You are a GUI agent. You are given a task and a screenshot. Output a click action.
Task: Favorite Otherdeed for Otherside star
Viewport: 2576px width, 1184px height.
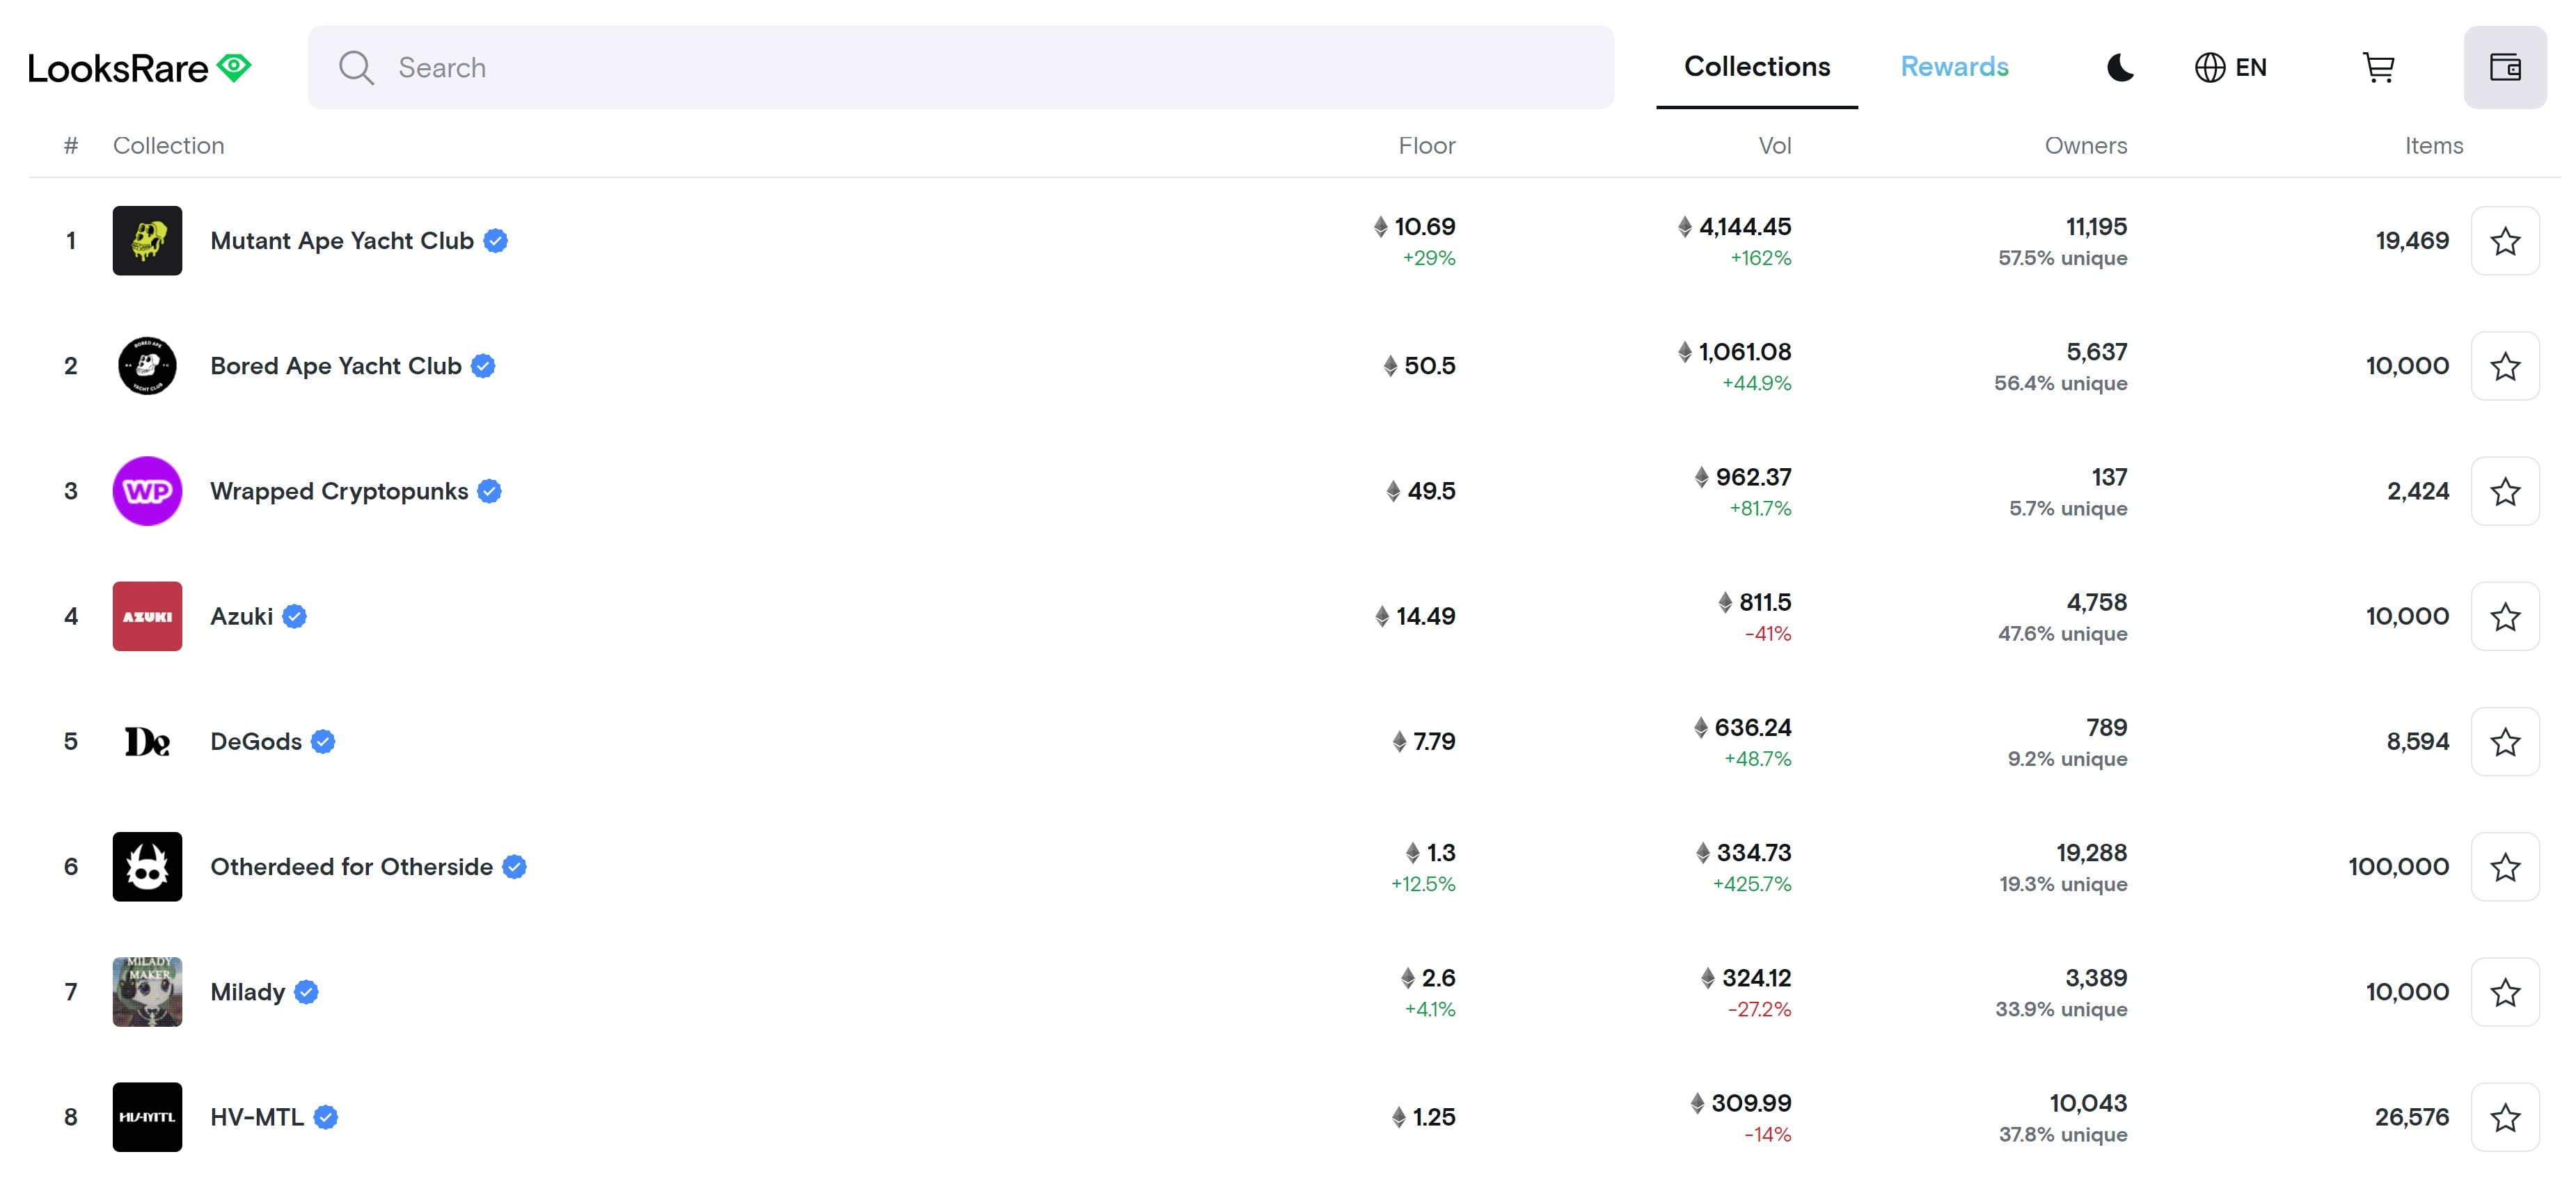click(2505, 867)
